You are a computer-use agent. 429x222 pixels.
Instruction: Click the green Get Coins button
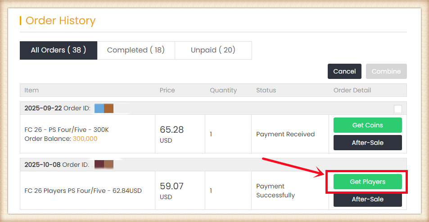point(367,125)
